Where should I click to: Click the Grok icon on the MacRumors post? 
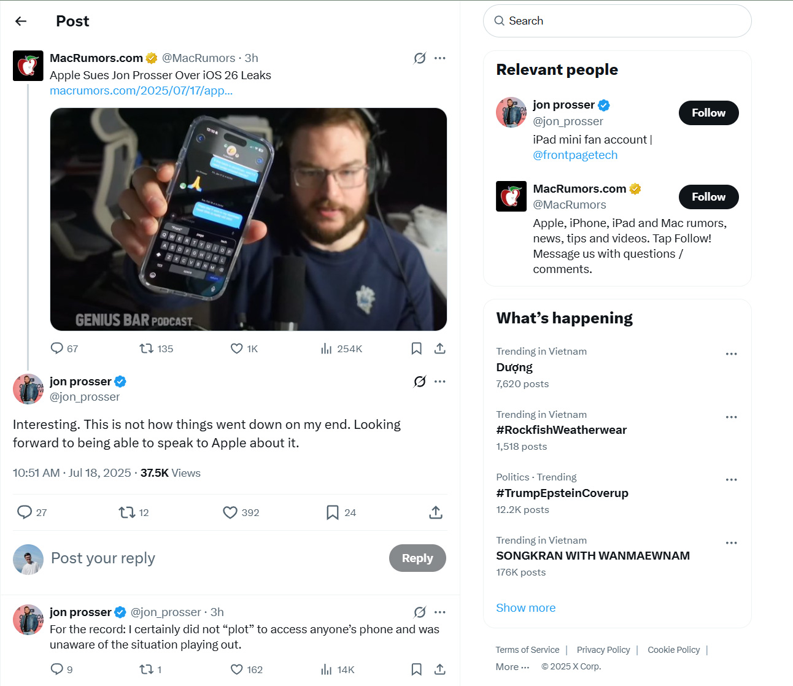tap(420, 58)
